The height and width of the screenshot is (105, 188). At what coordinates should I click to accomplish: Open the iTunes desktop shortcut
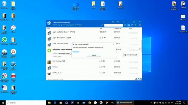(13, 29)
